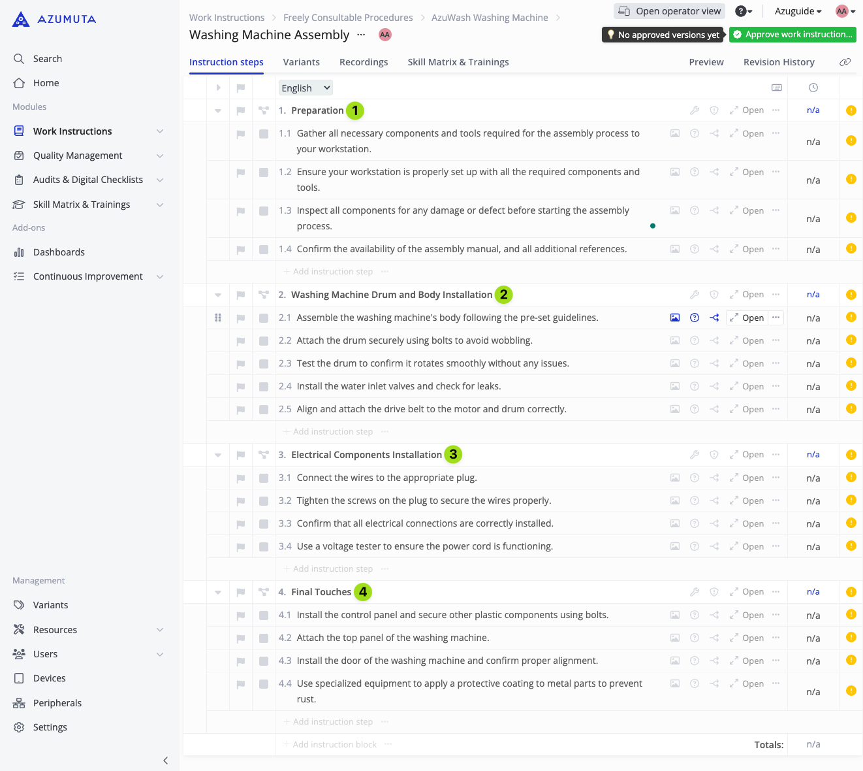Click the image icon on step 2.1
The image size is (863, 771).
tap(675, 318)
